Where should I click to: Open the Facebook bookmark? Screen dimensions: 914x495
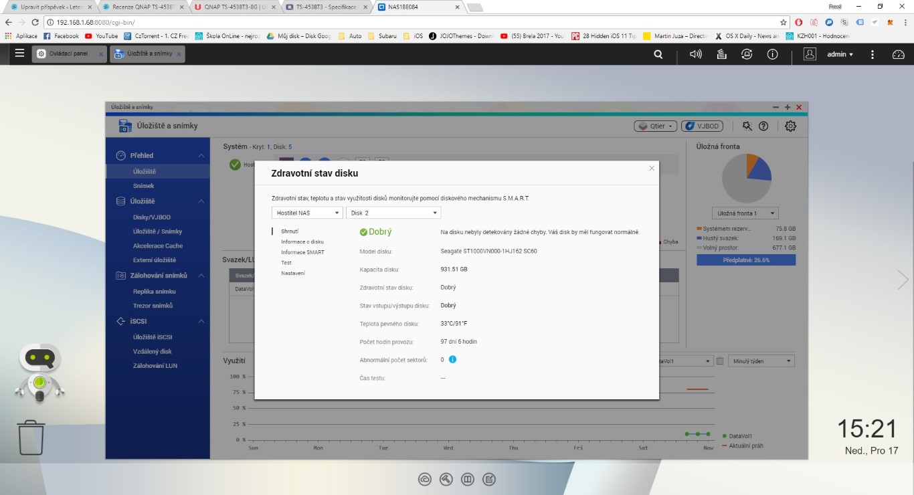pos(62,36)
